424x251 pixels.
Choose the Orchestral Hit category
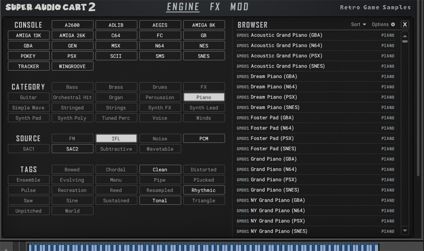72,97
